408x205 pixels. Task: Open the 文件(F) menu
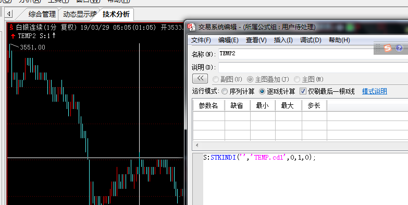(x=201, y=40)
